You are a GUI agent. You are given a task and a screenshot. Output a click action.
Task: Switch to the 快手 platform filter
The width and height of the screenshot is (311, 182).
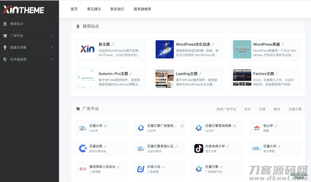248,109
